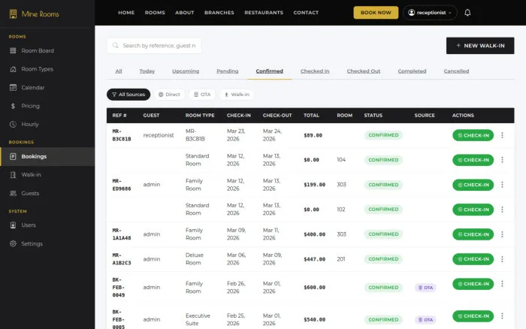Image resolution: width=526 pixels, height=329 pixels.
Task: Switch to the Upcoming tab
Action: tap(186, 71)
